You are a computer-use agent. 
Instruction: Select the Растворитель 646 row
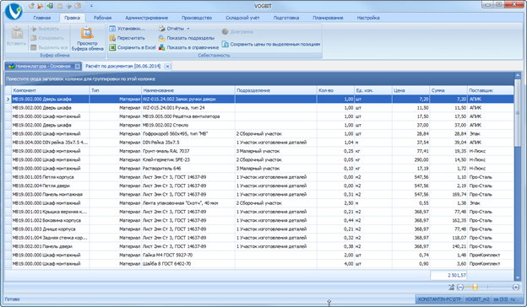point(259,169)
